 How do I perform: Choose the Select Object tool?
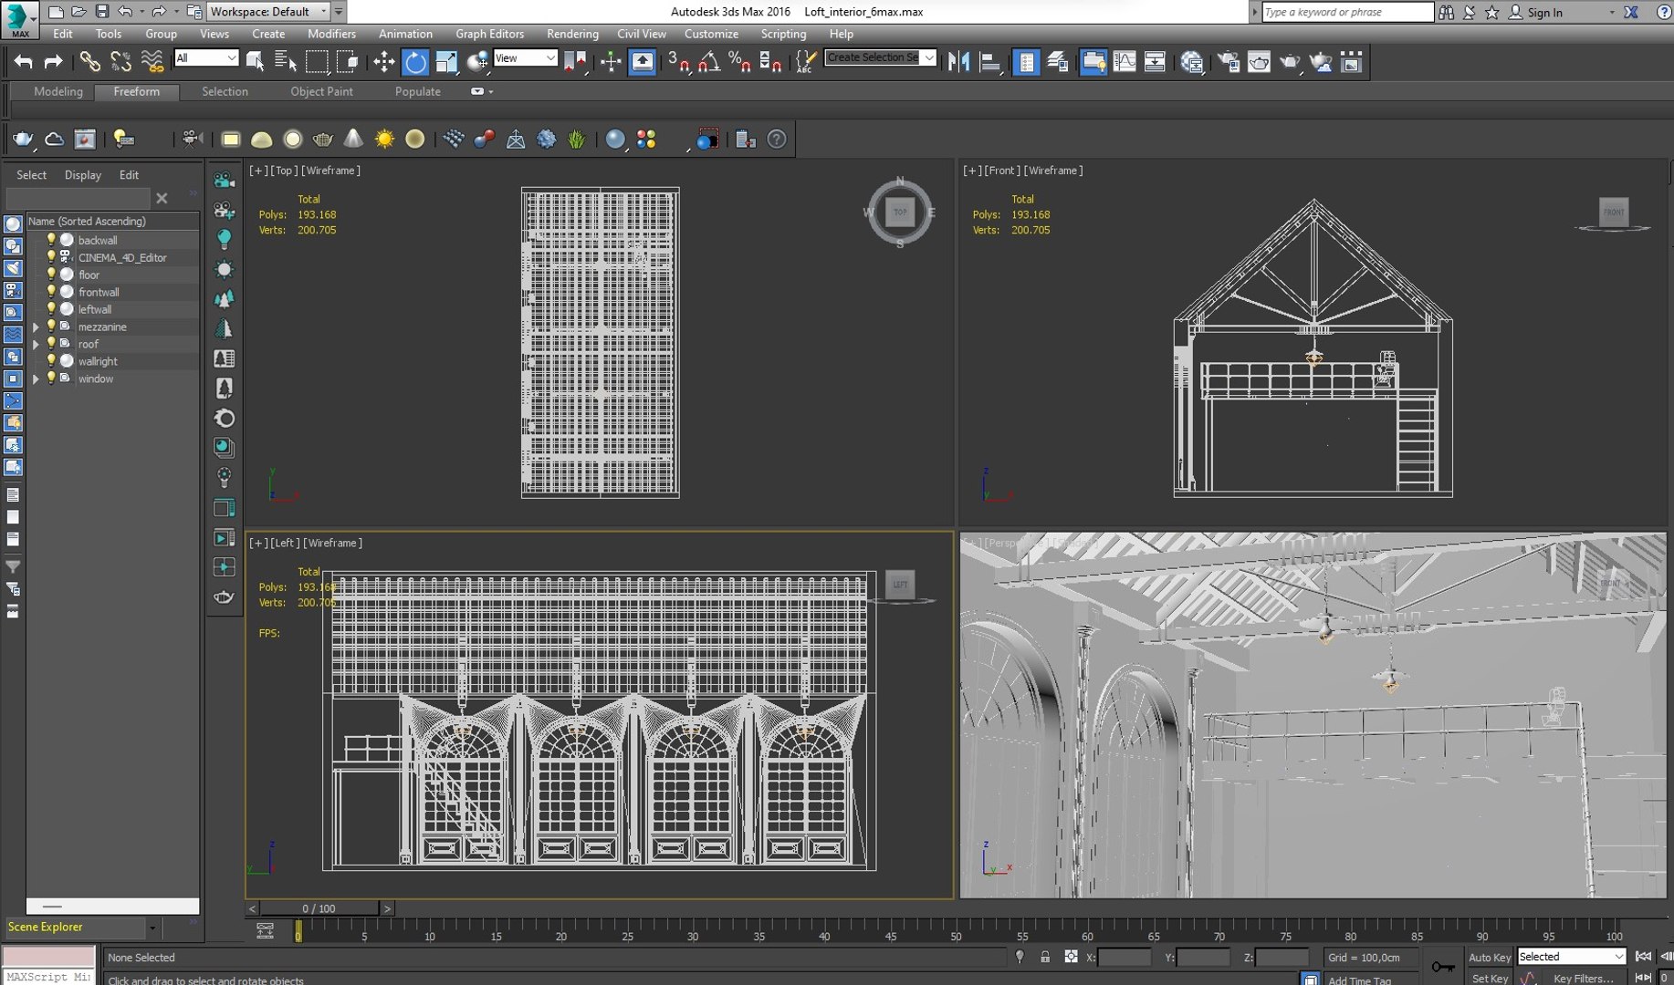click(256, 62)
